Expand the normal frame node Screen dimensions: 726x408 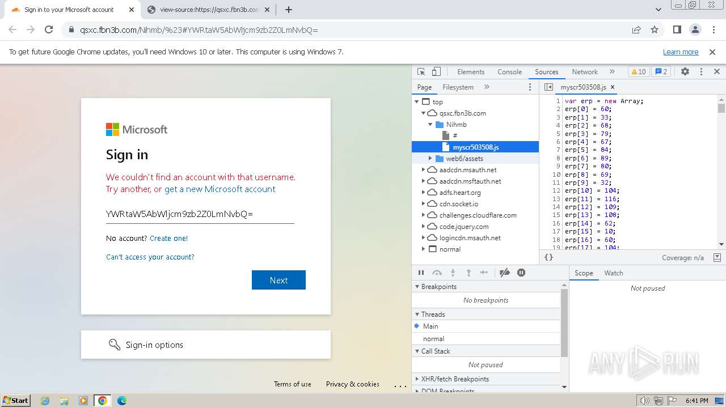click(423, 249)
